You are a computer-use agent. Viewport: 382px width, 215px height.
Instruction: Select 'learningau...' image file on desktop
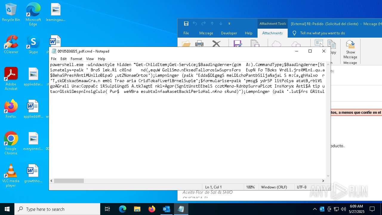tap(56, 13)
